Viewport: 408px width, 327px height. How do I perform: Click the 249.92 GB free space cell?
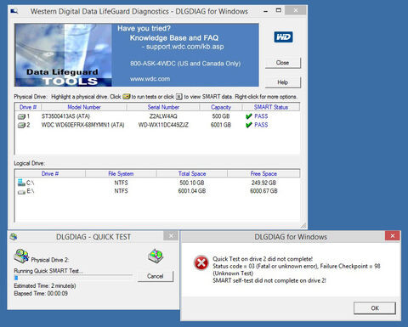[263, 183]
